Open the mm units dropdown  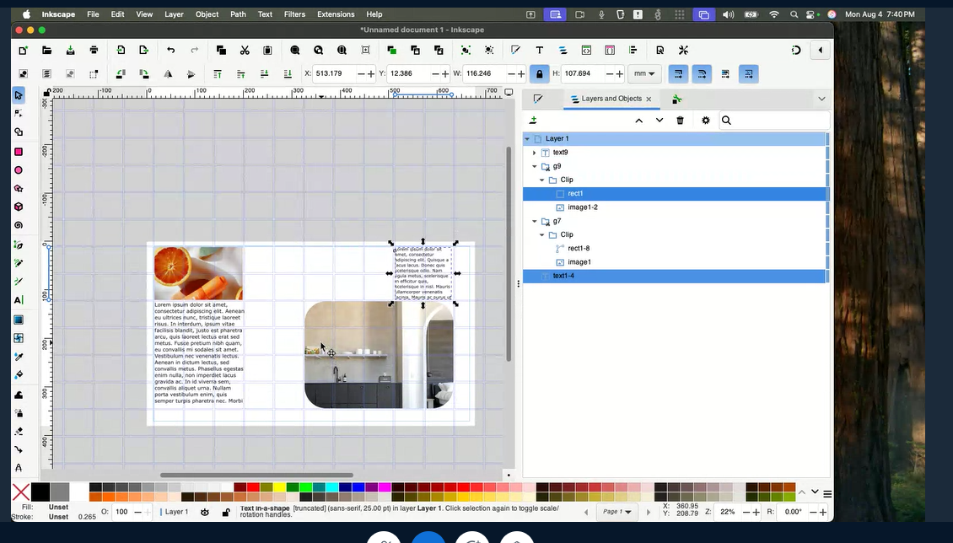tap(644, 74)
